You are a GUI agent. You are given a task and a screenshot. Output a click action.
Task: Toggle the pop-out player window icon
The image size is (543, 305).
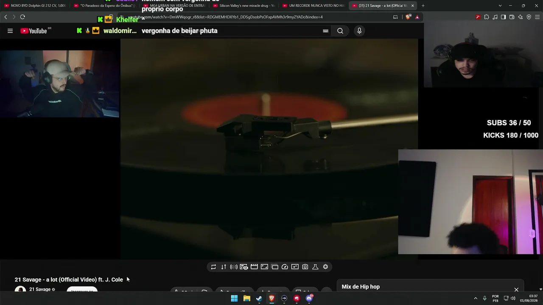tap(274, 267)
